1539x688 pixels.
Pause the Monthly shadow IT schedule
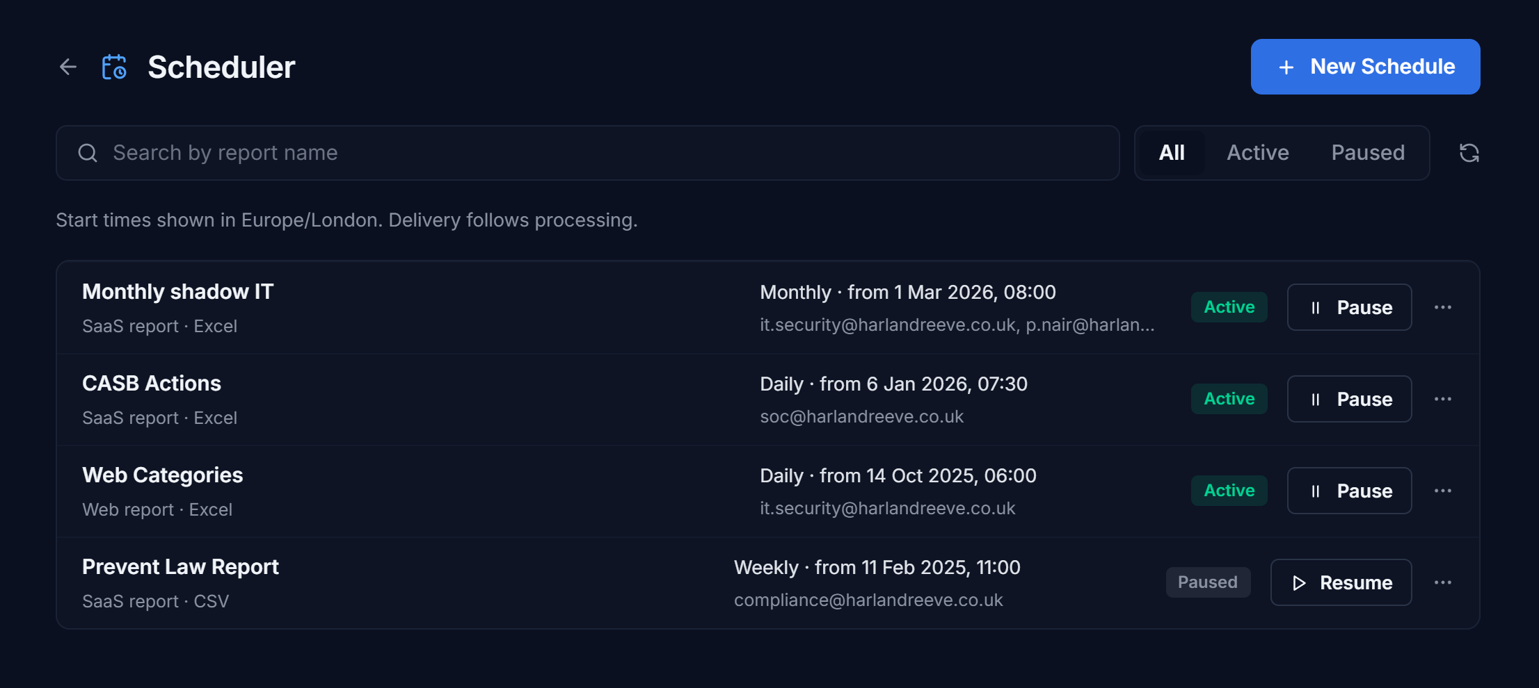[x=1349, y=307]
